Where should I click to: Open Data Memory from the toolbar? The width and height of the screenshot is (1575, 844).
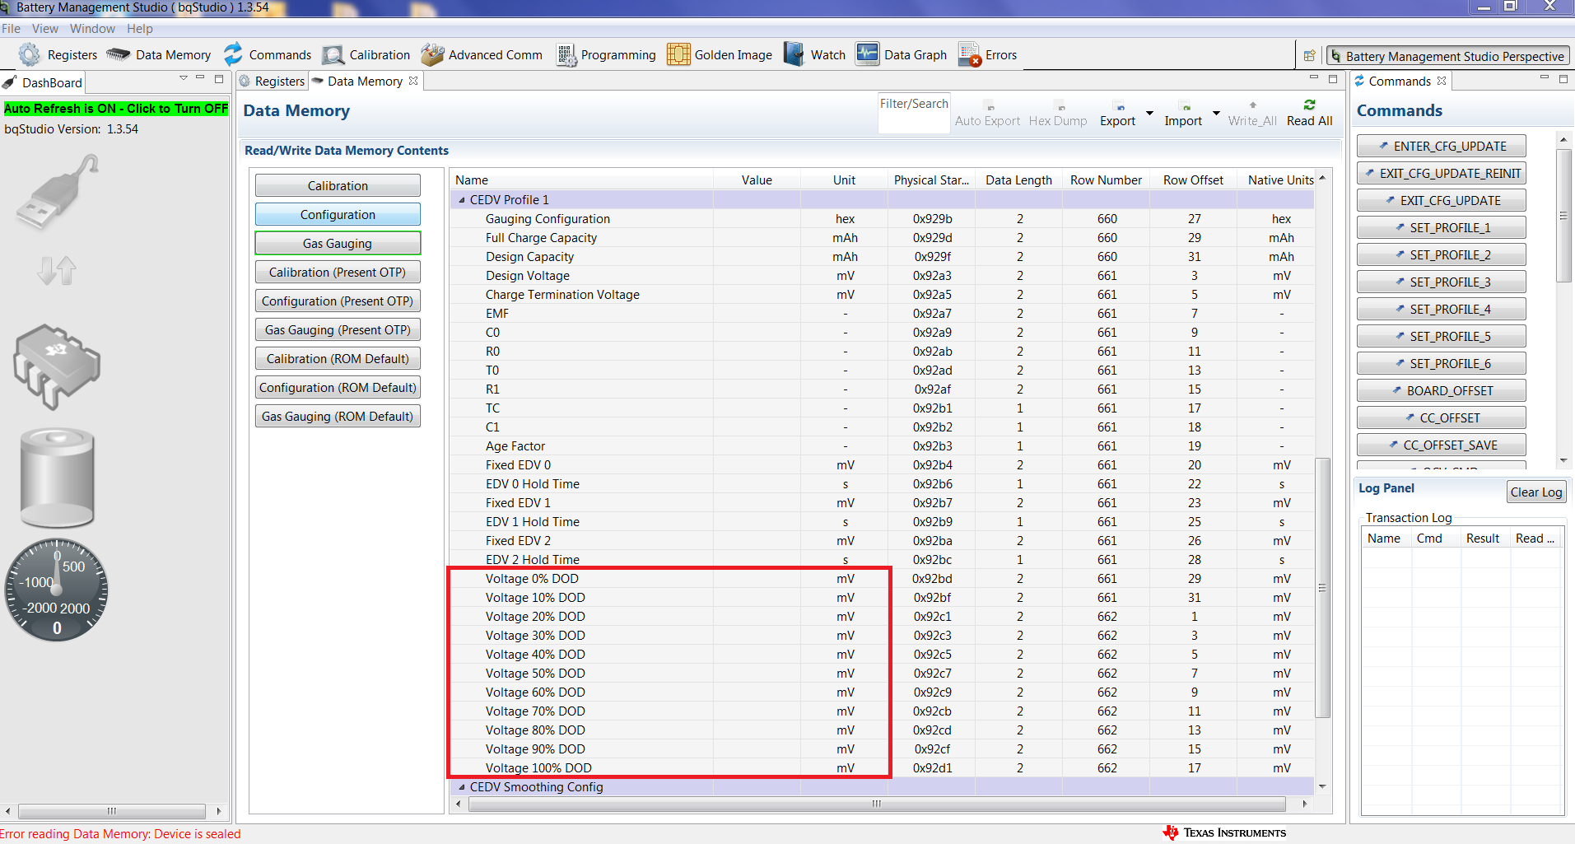point(159,54)
